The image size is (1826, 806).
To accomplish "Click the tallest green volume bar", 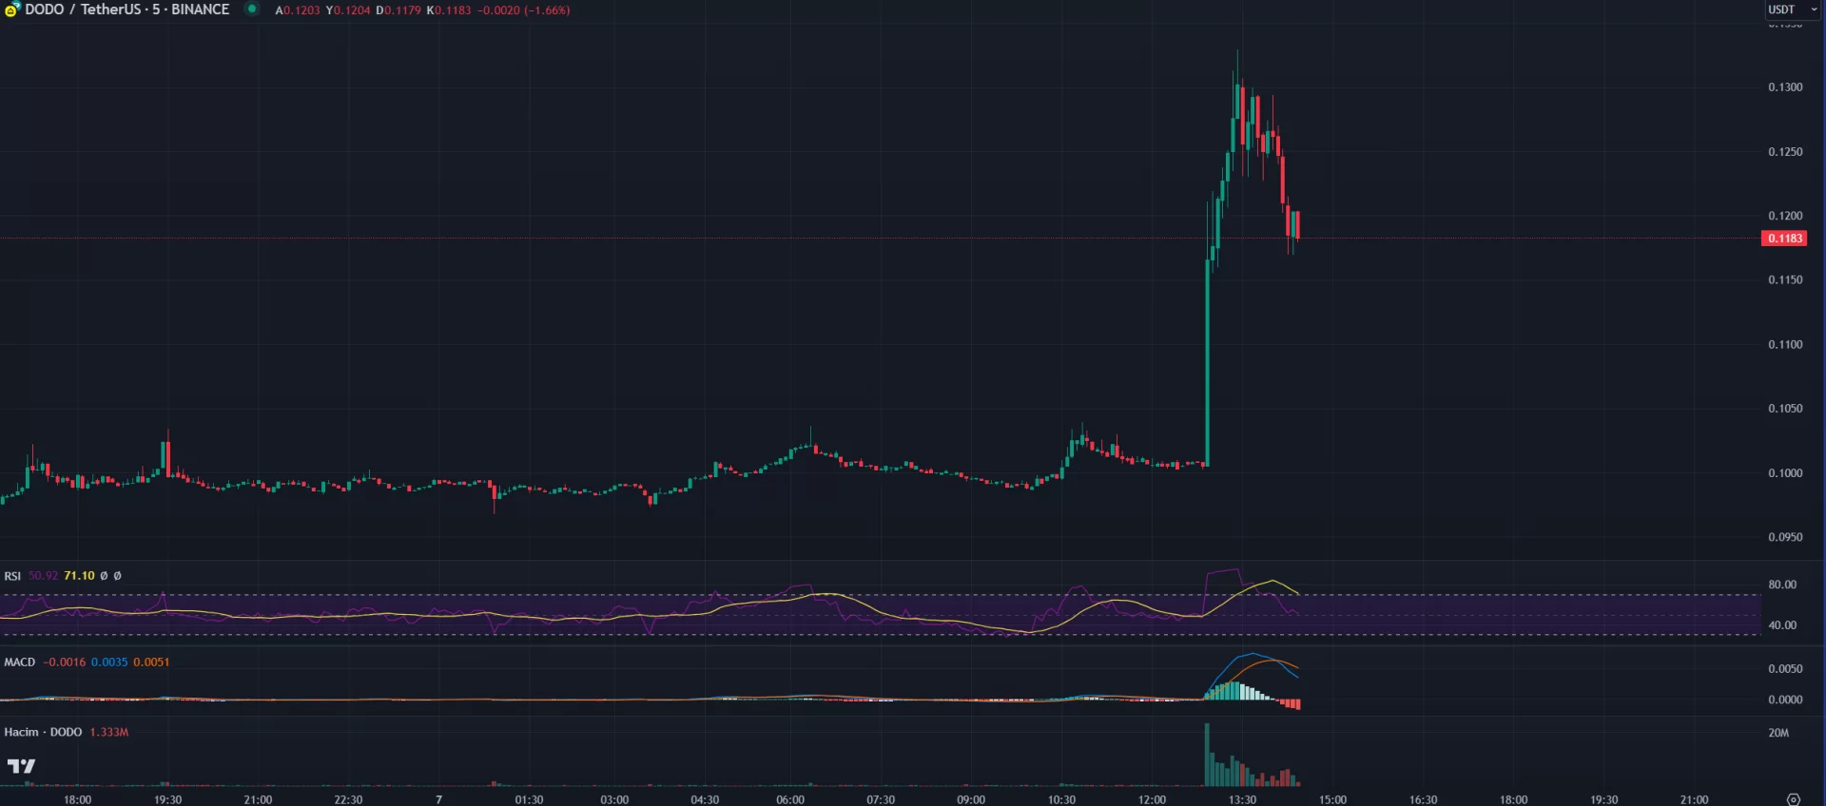I will tap(1207, 756).
